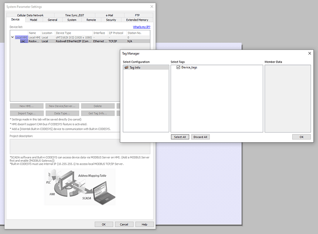This screenshot has height=234, width=318.
Task: Click the Tag Info folder icon
Action: pos(126,67)
